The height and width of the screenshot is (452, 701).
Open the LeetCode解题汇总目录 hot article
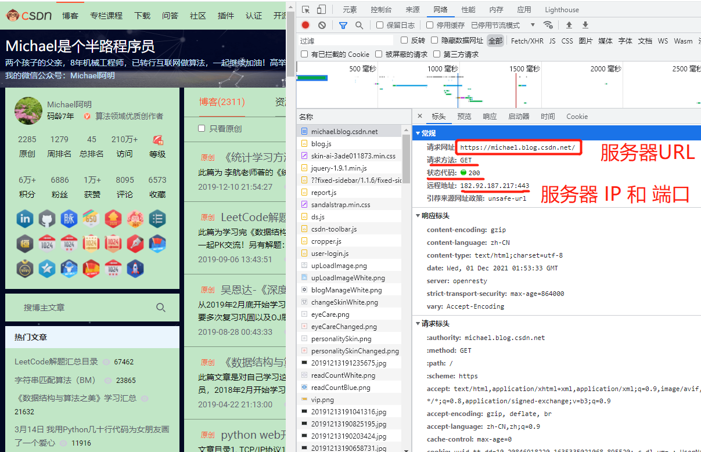pyautogui.click(x=56, y=361)
